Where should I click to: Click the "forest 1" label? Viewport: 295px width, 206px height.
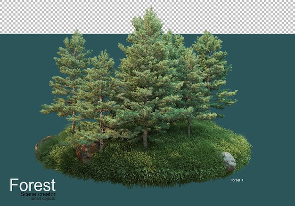[x=237, y=180]
